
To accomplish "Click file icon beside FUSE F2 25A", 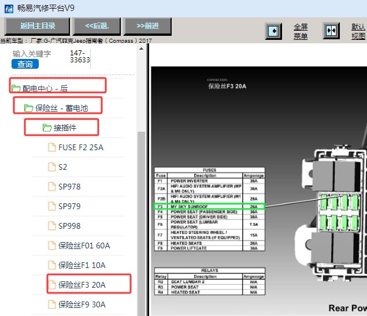I will point(51,147).
